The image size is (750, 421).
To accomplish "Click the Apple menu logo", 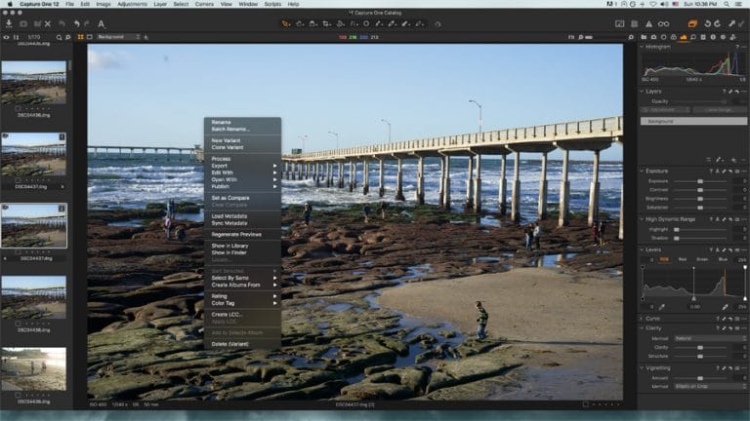I will click(x=9, y=4).
